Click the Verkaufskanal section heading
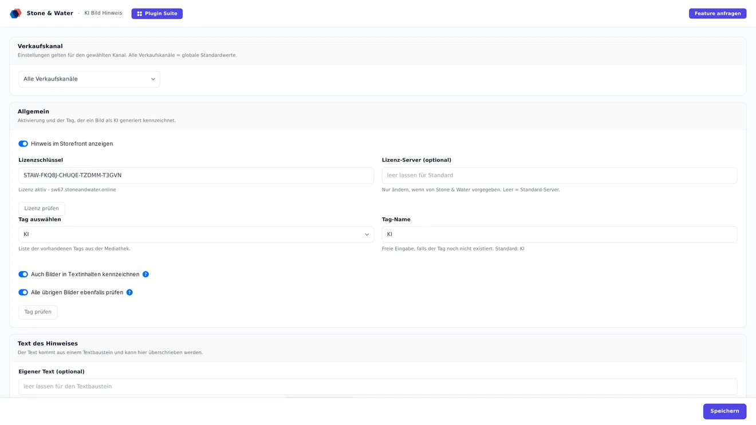Viewport: 756px width, 425px height. 40,46
